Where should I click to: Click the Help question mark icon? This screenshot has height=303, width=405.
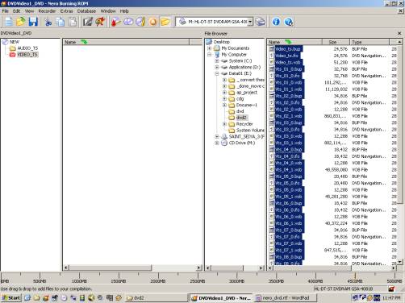point(289,22)
